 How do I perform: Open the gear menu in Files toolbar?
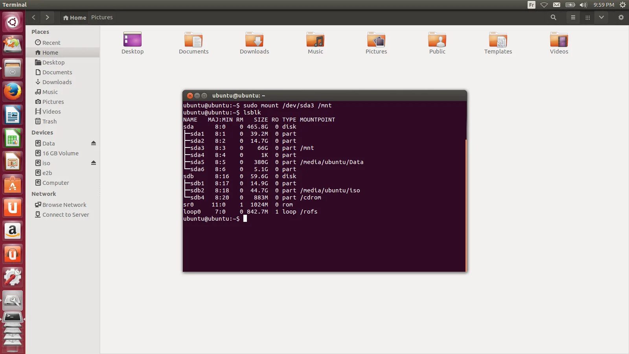click(621, 17)
